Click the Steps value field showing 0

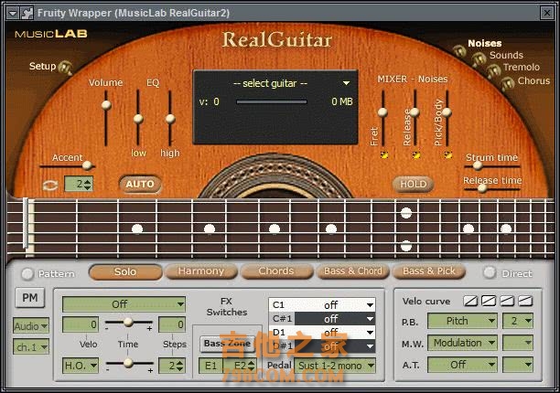pyautogui.click(x=172, y=324)
